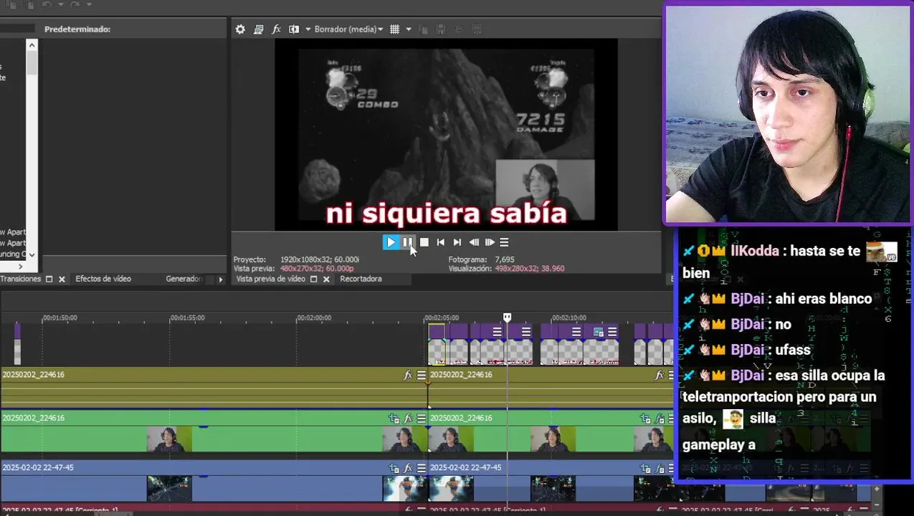Go to start of project button

coord(440,242)
